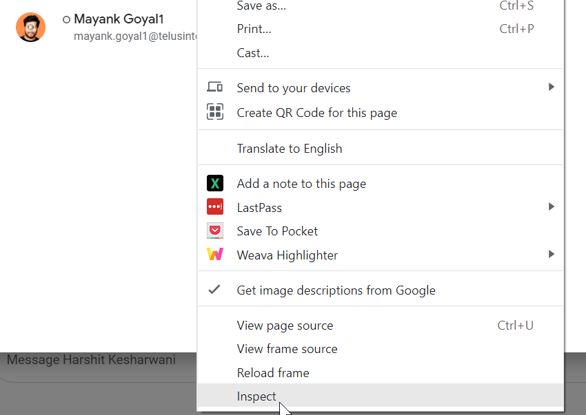Open the Cast... option

(253, 53)
